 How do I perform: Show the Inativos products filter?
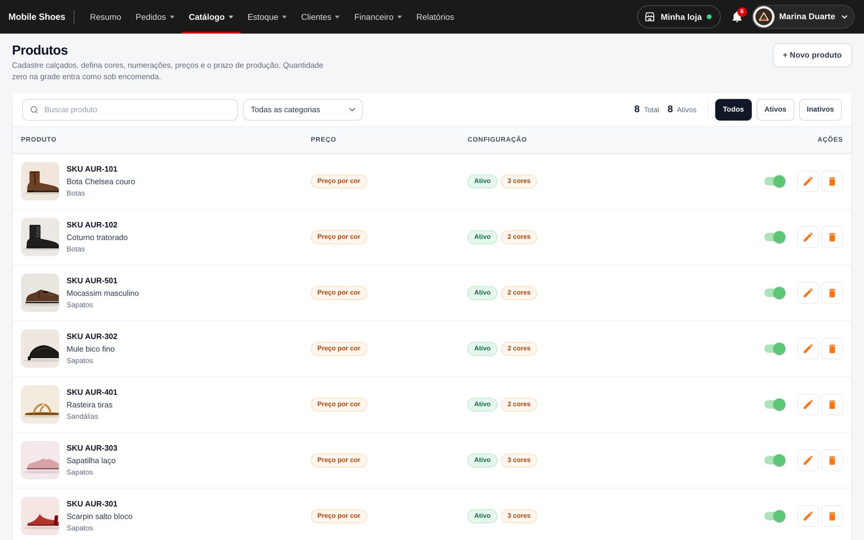pyautogui.click(x=820, y=110)
